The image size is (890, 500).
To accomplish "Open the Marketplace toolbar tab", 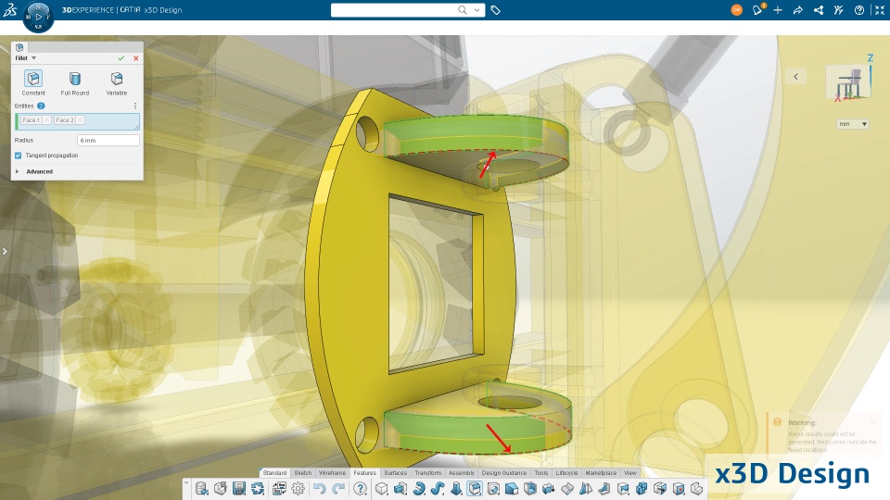I will pos(601,473).
